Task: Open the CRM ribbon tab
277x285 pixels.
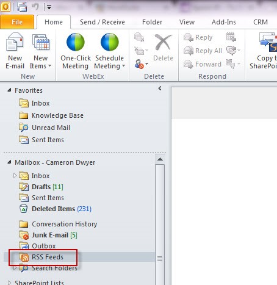Action: pyautogui.click(x=261, y=22)
